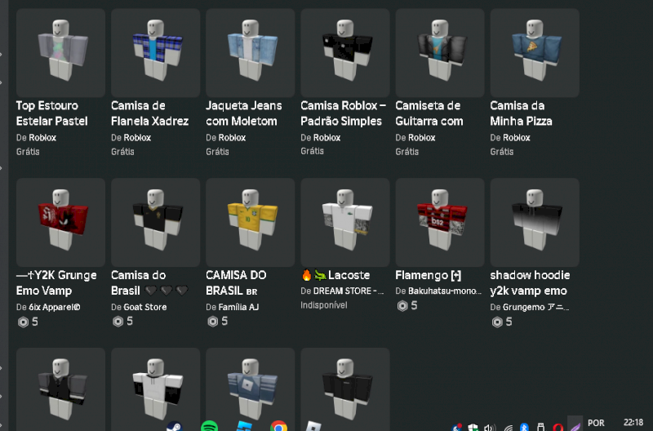Open the white Lacoste shirt thumbnail
Viewport: 653px width, 431px height.
point(345,222)
